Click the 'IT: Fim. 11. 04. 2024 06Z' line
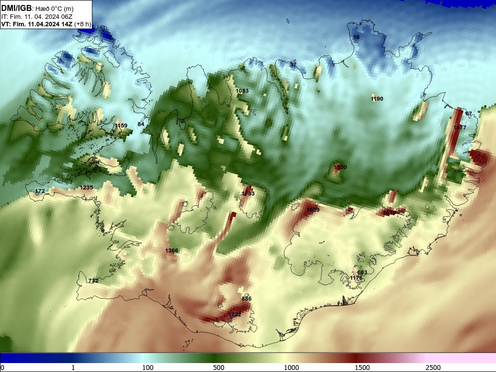 tap(37, 17)
